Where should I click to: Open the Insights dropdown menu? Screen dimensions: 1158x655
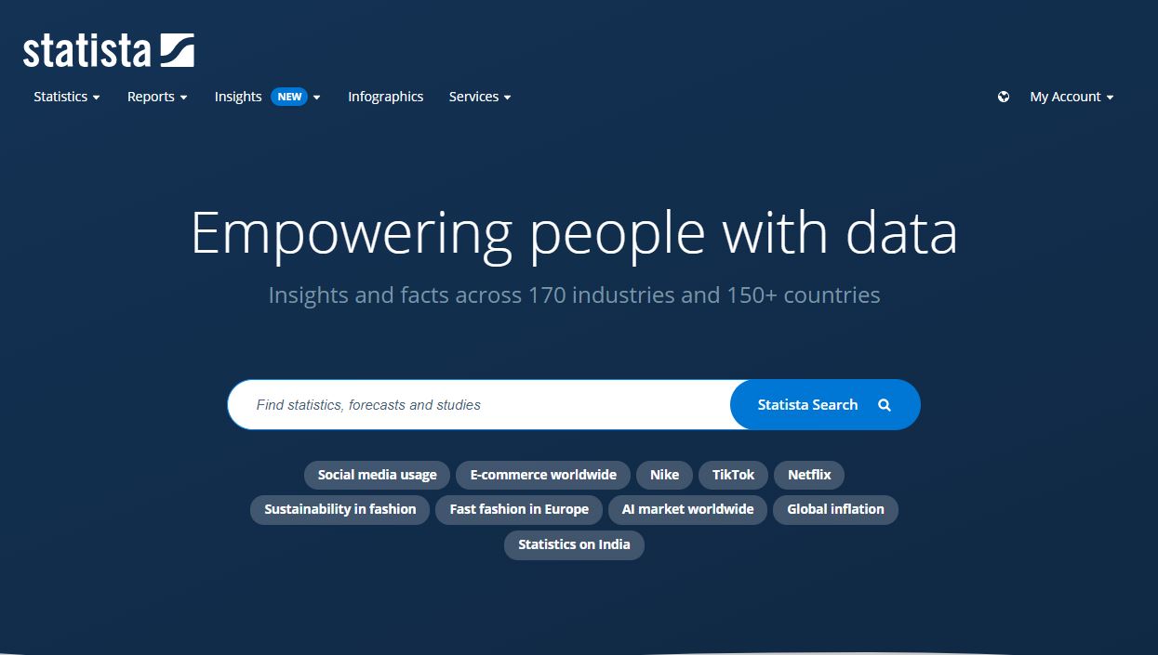(267, 97)
